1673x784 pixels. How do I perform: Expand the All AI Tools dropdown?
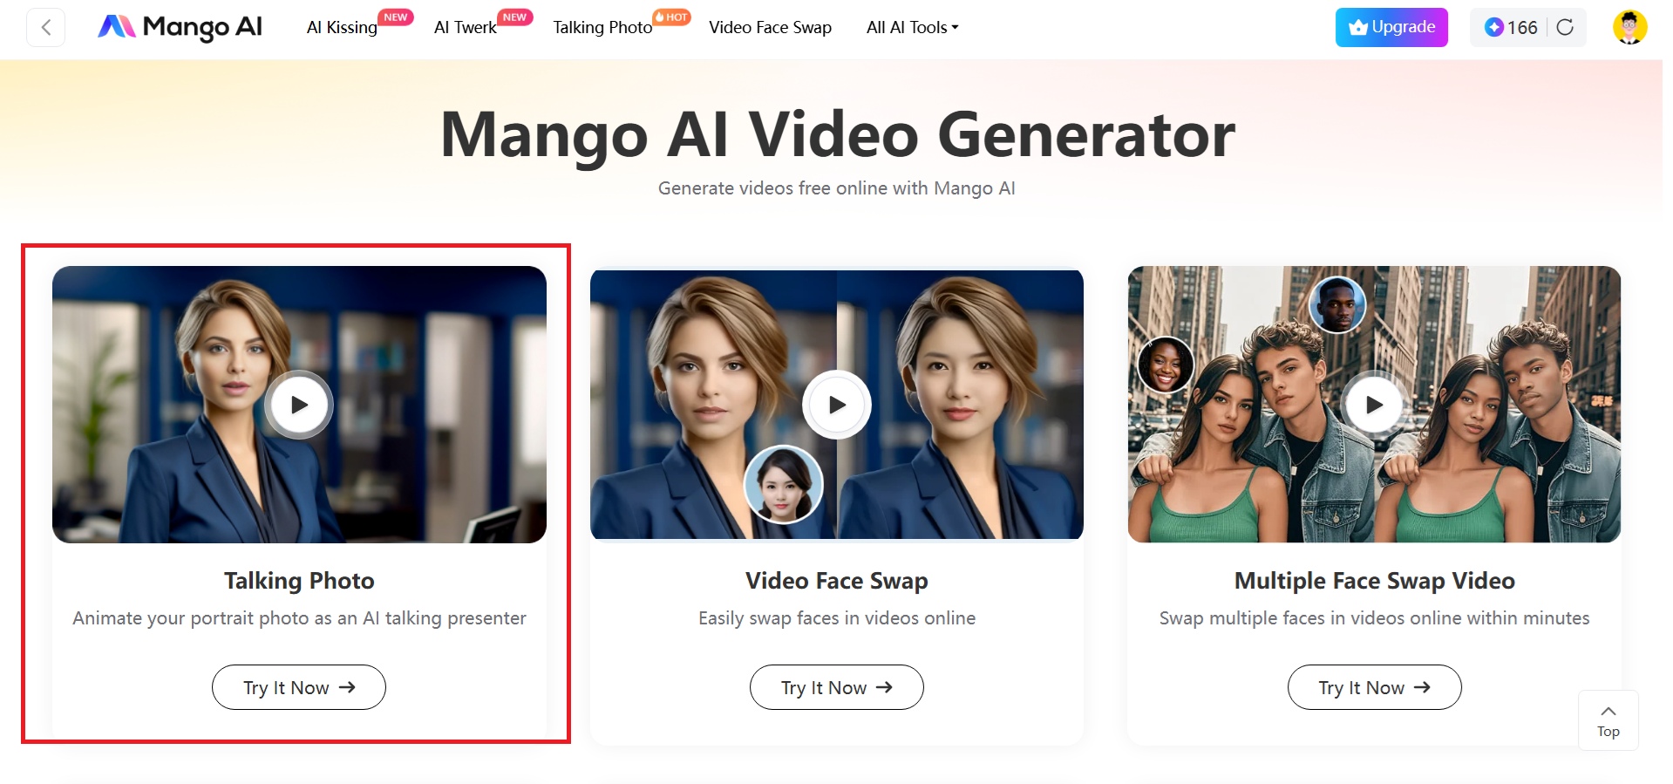click(x=912, y=27)
